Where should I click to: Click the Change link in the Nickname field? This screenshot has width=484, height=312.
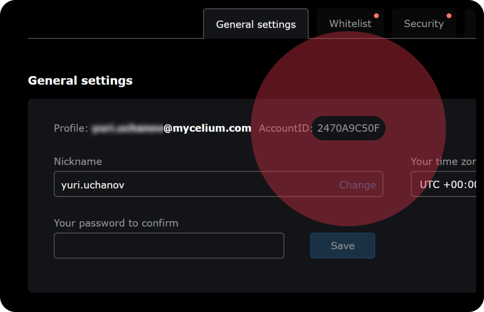[x=357, y=185]
